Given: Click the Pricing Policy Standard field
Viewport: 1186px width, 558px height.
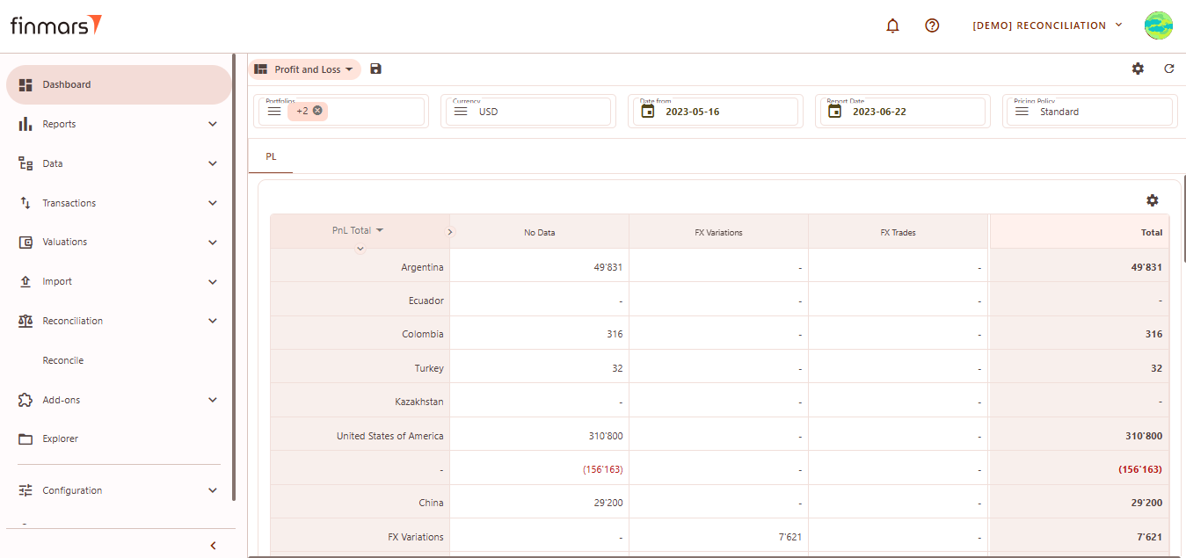Looking at the screenshot, I should point(1088,112).
